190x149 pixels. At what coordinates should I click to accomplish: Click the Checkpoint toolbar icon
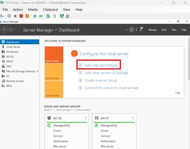(48, 16)
